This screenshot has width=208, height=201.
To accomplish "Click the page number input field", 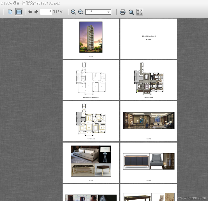I will pyautogui.click(x=46, y=12).
